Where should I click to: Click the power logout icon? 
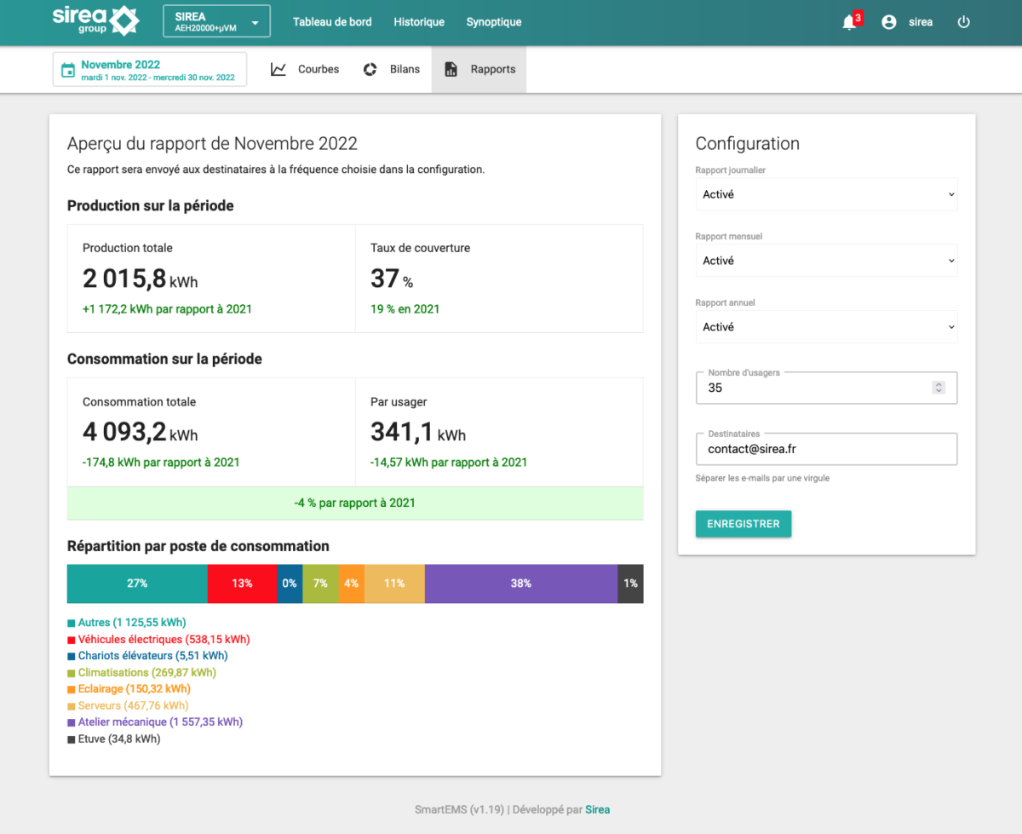964,22
